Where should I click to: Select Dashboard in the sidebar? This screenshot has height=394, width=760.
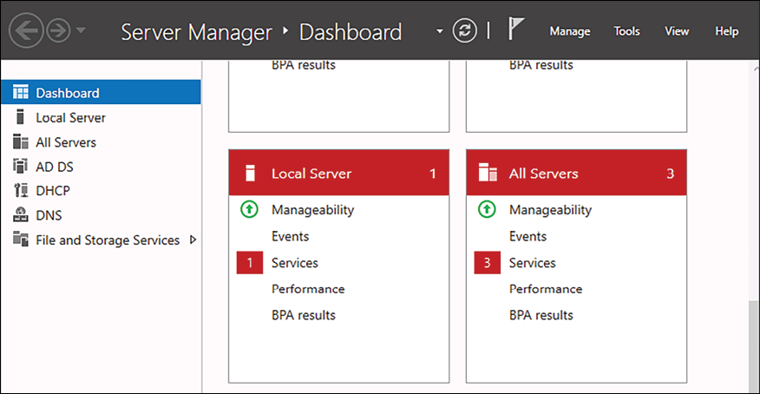pos(101,92)
